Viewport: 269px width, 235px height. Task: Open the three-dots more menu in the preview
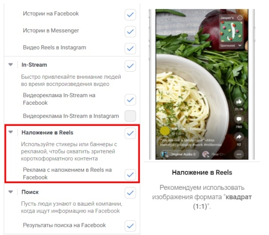(239, 154)
